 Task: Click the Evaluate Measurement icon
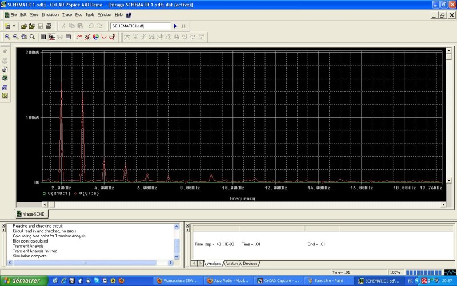tap(87, 37)
